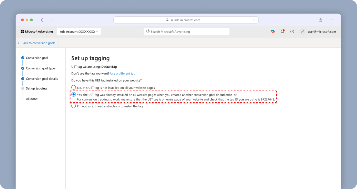This screenshot has width=357, height=189.
Task: Jump to Conversion goal details step
Action: pos(42,79)
